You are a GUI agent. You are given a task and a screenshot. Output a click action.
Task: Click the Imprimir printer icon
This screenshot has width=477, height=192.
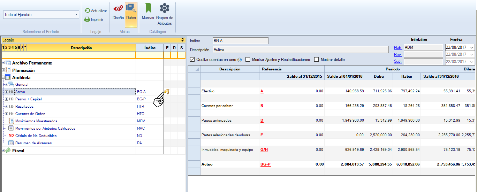coord(87,20)
